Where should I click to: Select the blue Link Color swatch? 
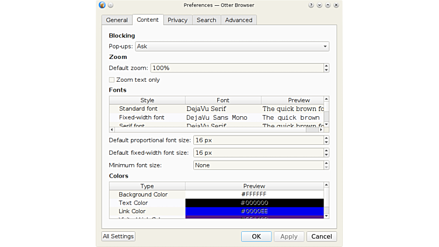point(254,211)
